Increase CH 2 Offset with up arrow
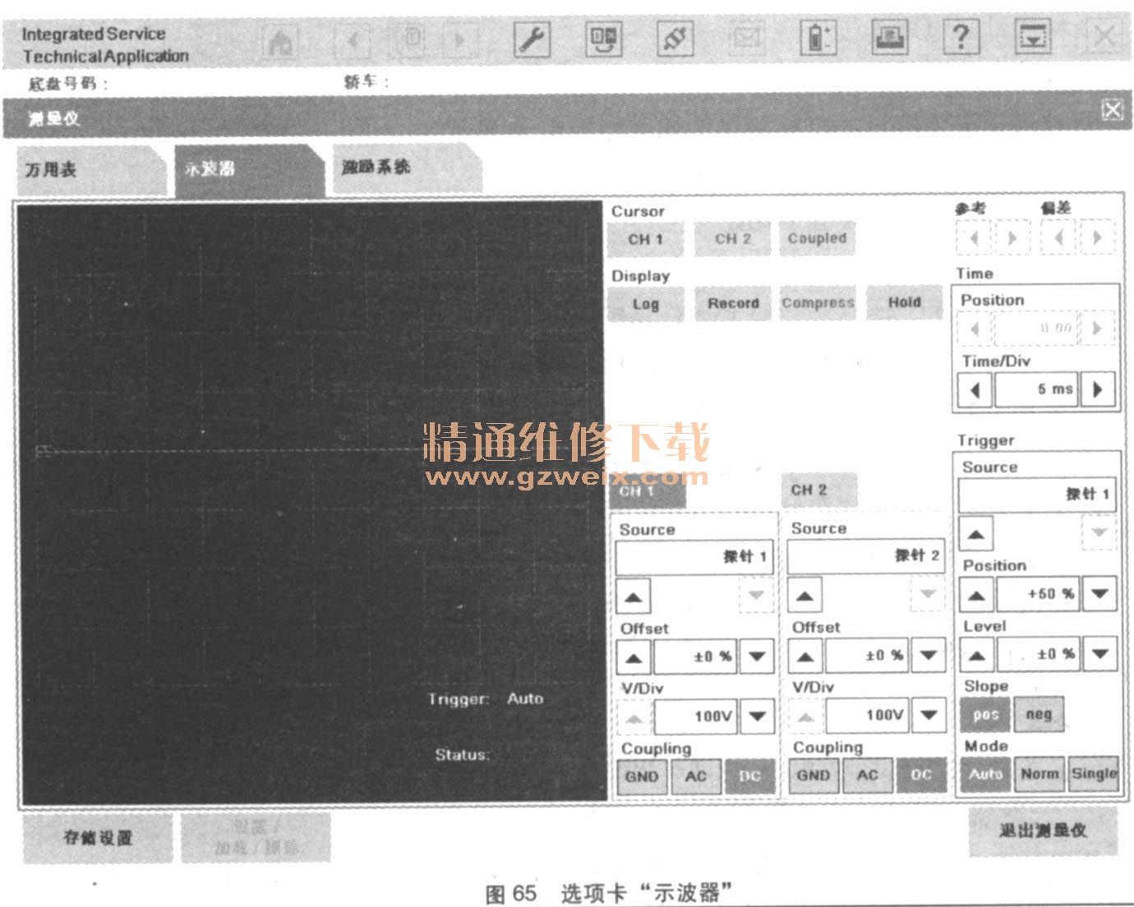The image size is (1134, 907). coord(805,656)
